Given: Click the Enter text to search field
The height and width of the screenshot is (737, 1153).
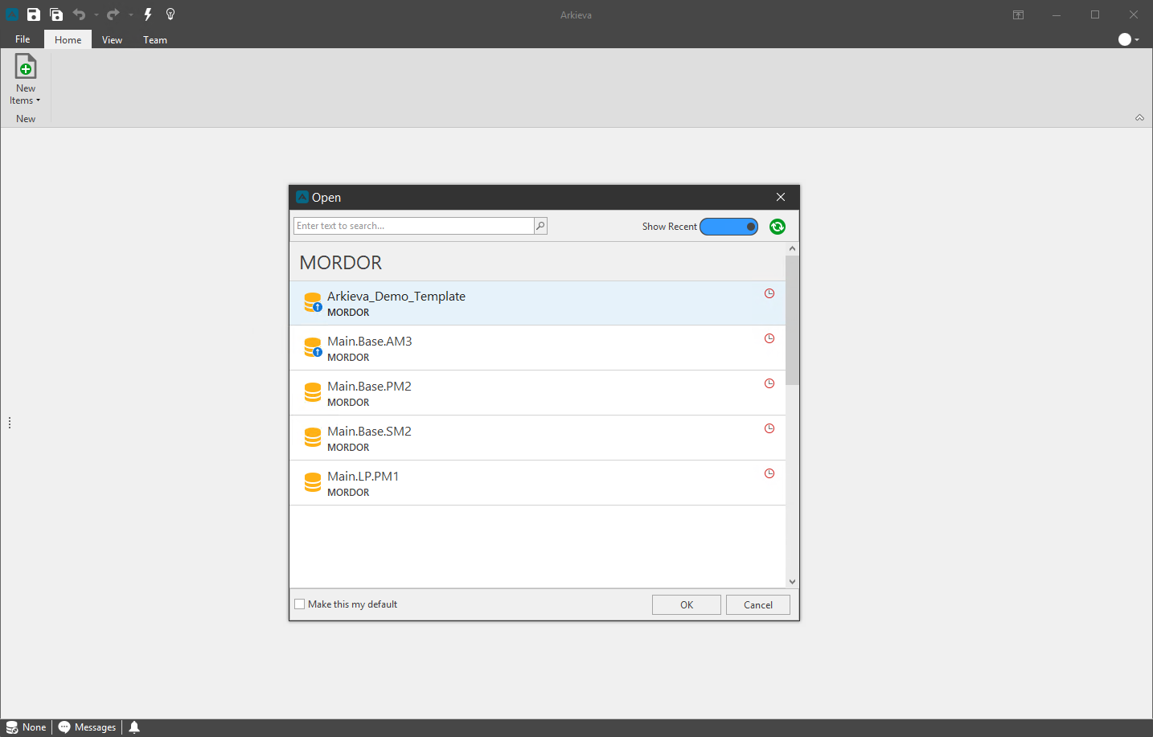Looking at the screenshot, I should [413, 226].
